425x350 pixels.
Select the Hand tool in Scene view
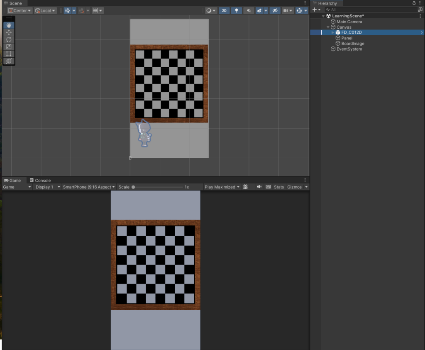point(9,25)
